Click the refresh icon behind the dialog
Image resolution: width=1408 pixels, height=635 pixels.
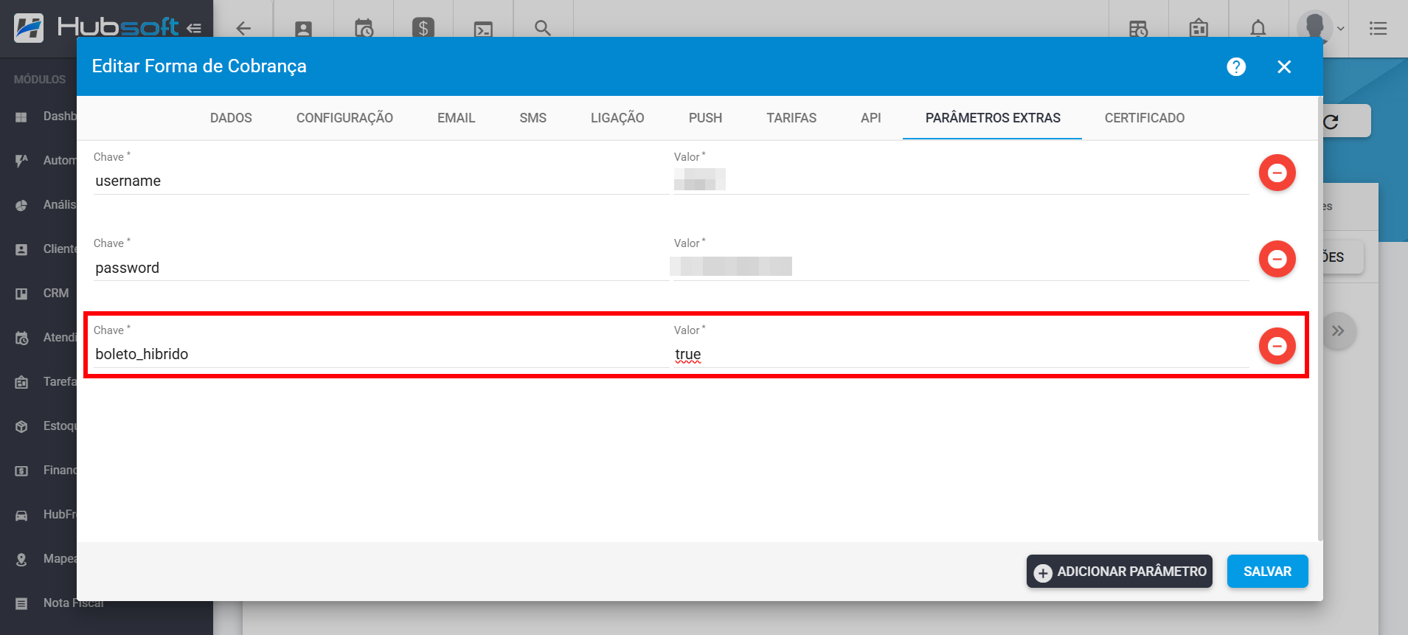pos(1331,122)
